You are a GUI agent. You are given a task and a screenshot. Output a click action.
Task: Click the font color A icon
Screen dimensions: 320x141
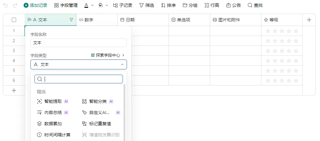tap(86, 6)
